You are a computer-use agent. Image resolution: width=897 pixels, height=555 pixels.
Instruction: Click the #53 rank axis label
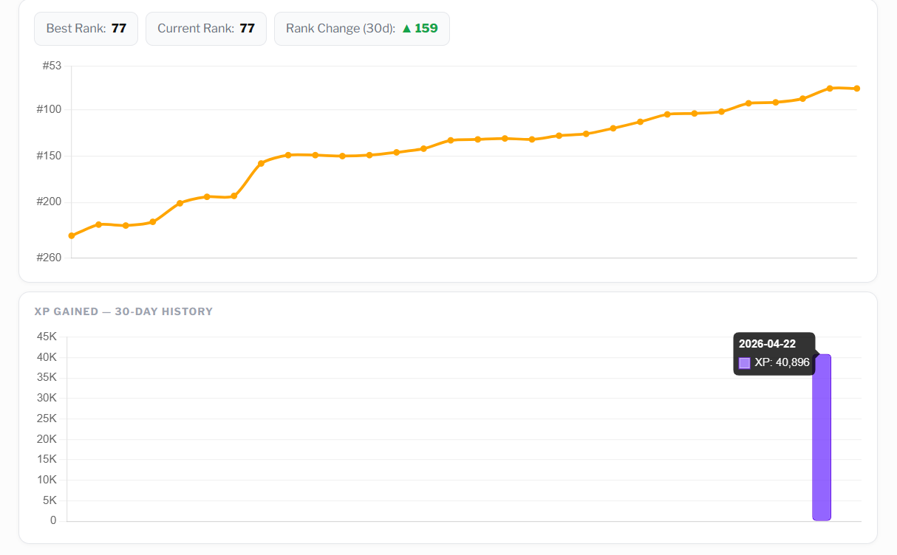click(x=52, y=66)
